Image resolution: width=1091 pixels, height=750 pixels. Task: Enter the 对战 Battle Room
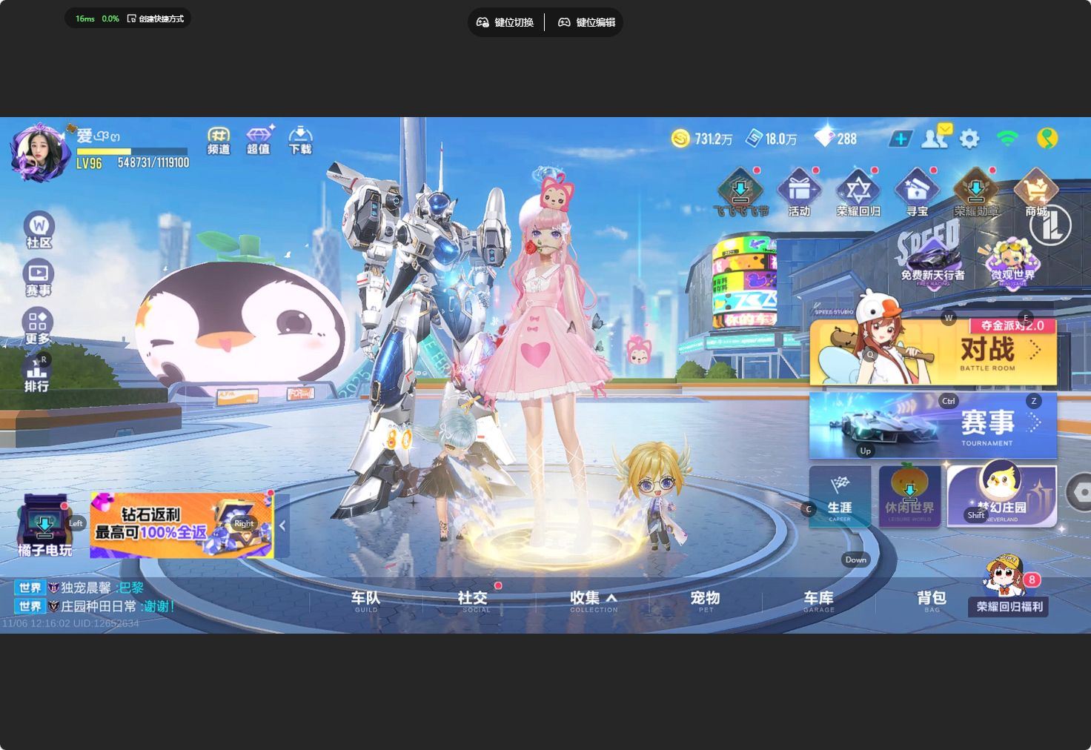[932, 353]
